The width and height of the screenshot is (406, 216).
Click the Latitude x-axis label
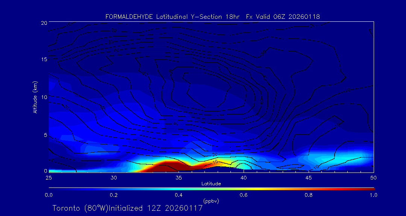click(211, 184)
